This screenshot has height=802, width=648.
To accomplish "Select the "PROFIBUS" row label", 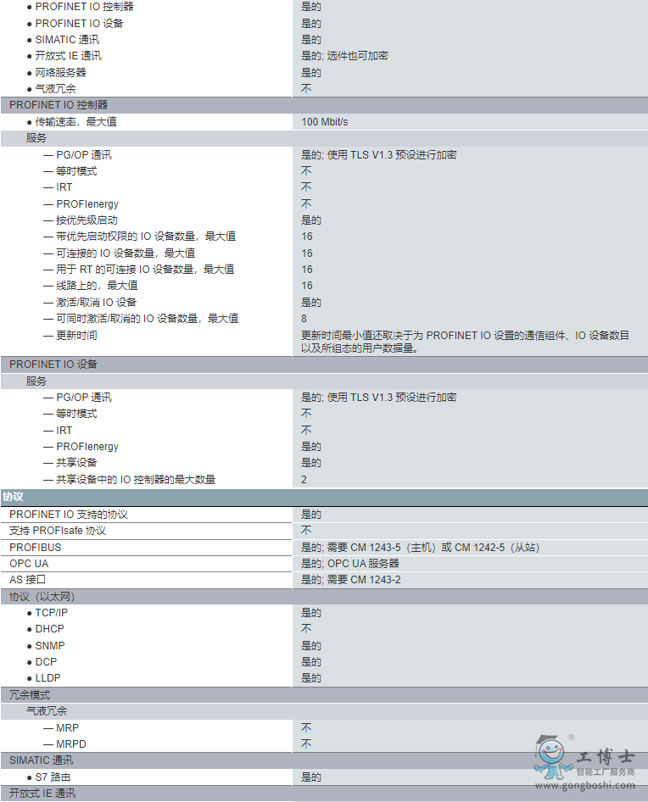I will 36,548.
